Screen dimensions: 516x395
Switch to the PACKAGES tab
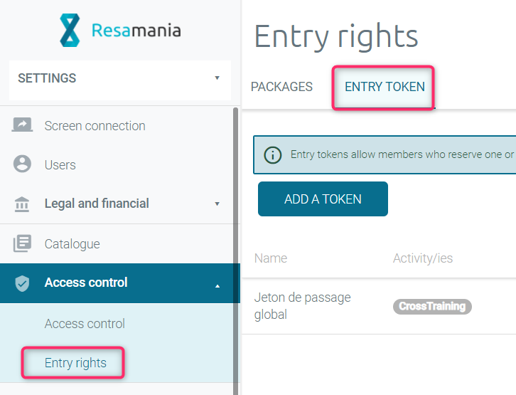(x=281, y=87)
